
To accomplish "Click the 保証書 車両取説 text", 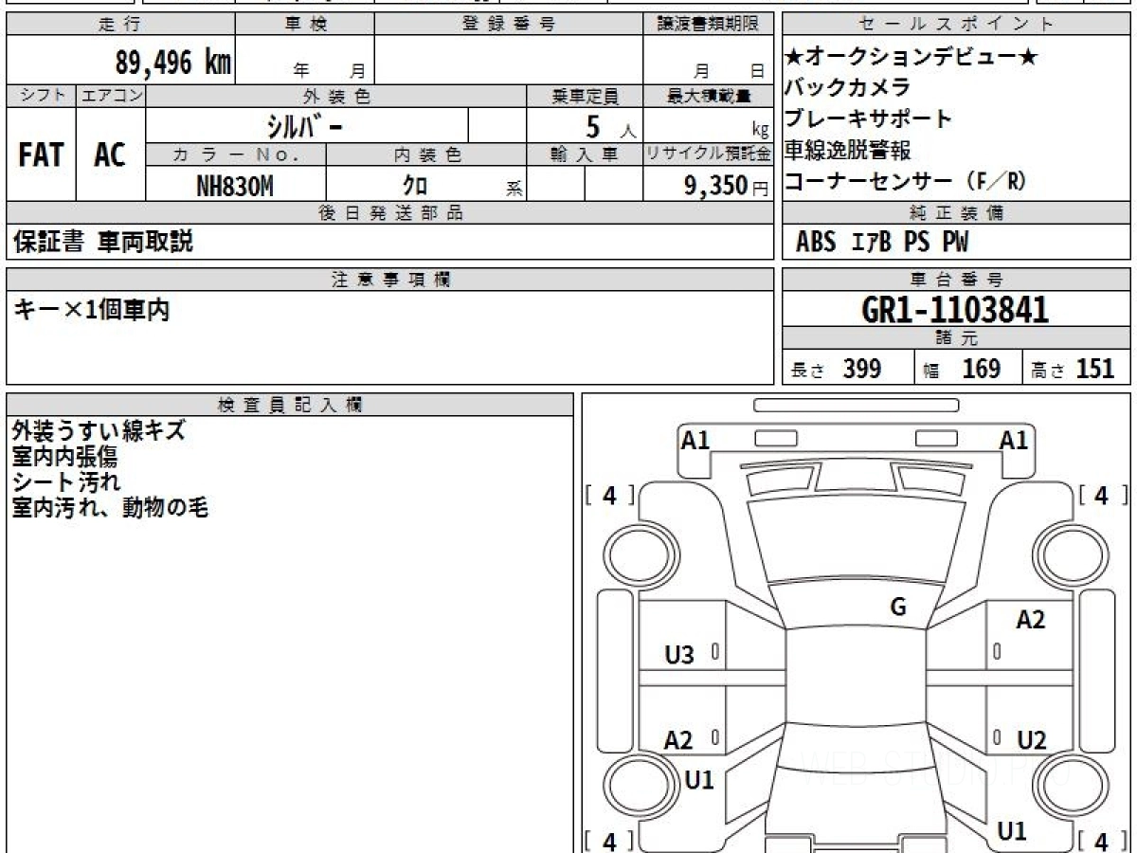I will click(102, 243).
